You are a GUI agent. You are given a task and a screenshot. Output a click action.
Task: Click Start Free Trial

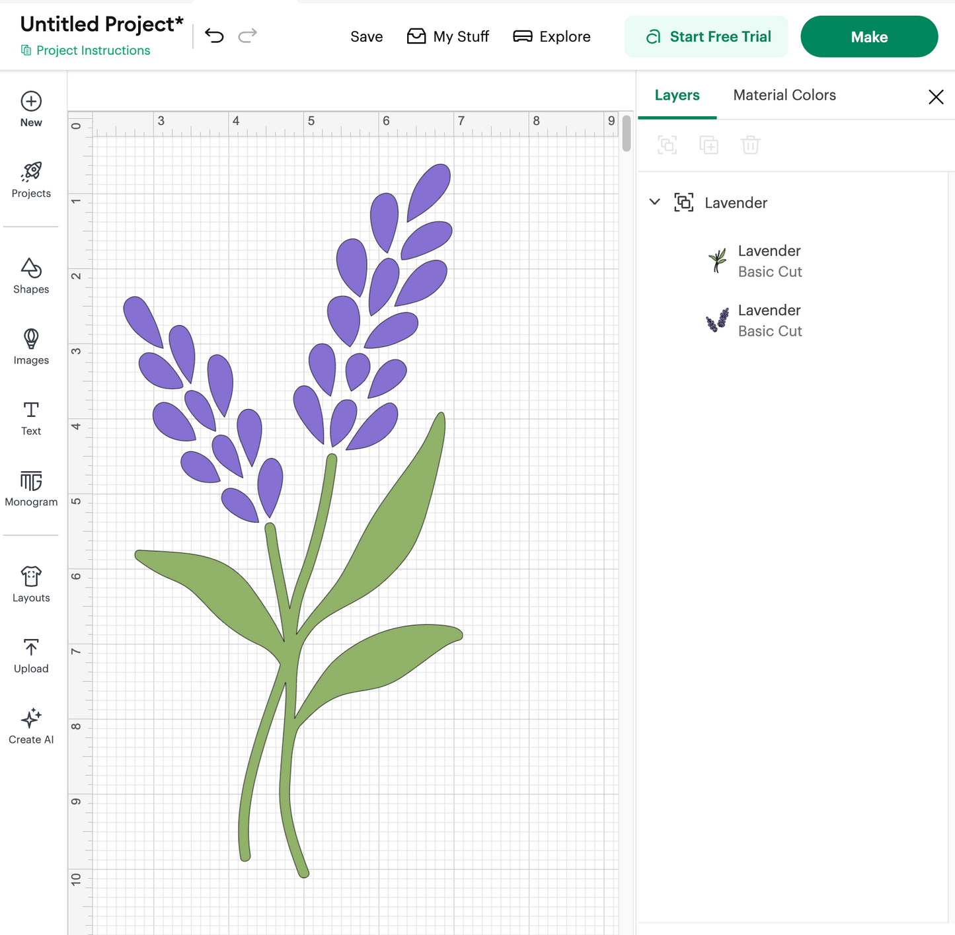pos(707,36)
